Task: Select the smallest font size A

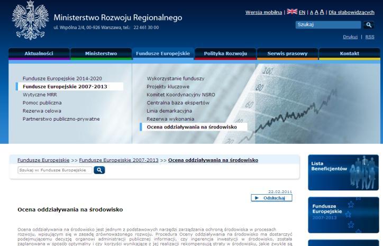Action: coord(312,13)
